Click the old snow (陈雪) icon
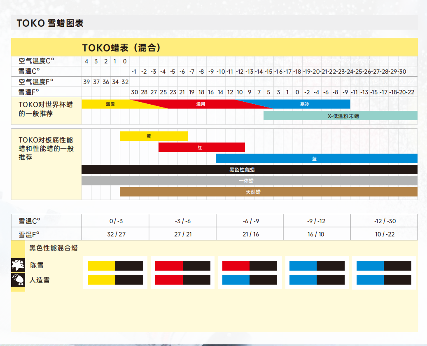The height and width of the screenshot is (346, 427). (18, 265)
